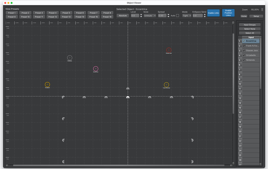Recall view Preset 16
268x169 pixels.
point(107,17)
